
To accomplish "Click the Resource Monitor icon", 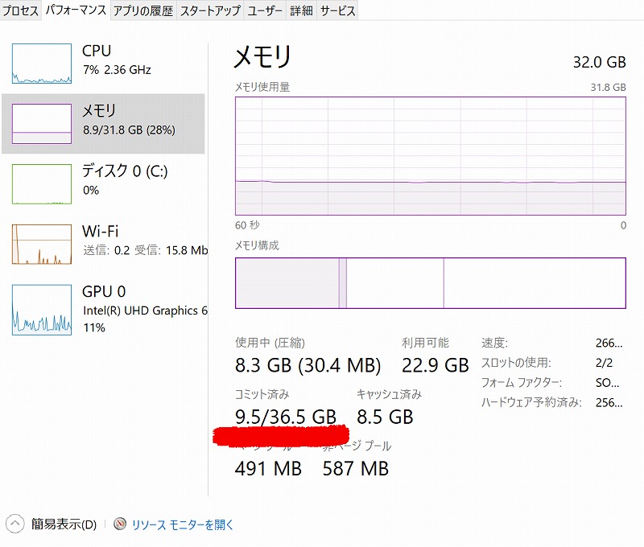I will (x=120, y=524).
